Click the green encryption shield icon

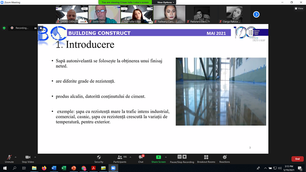pos(4,28)
